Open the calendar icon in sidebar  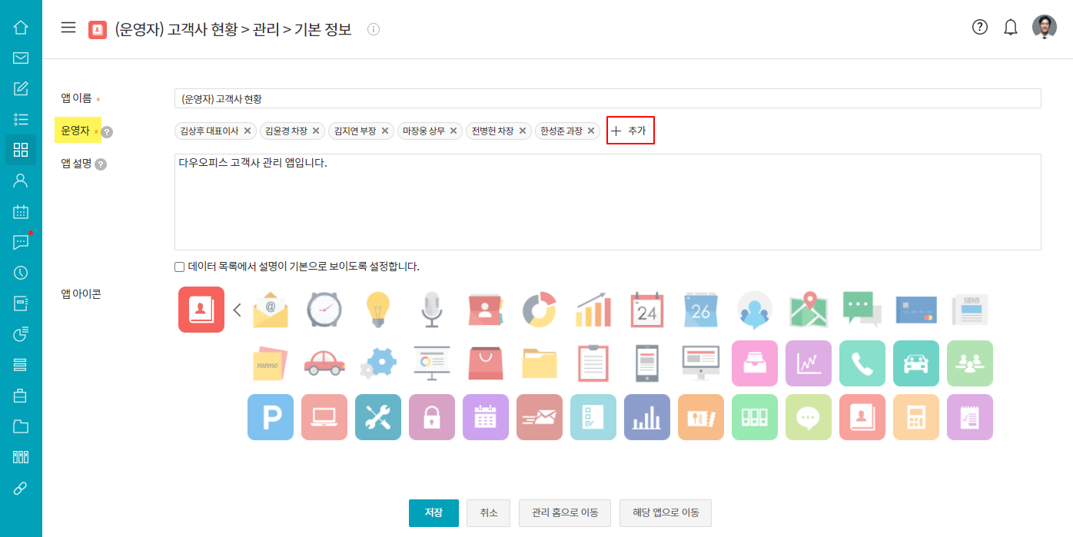click(21, 211)
